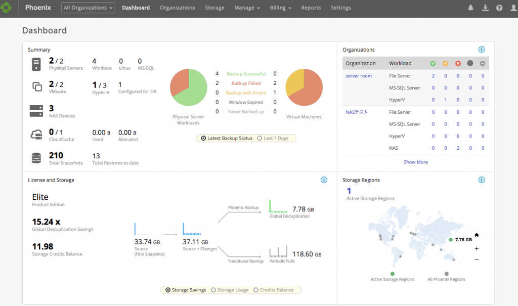Open the NASテスト organization link
The image size is (518, 306).
[x=357, y=112]
